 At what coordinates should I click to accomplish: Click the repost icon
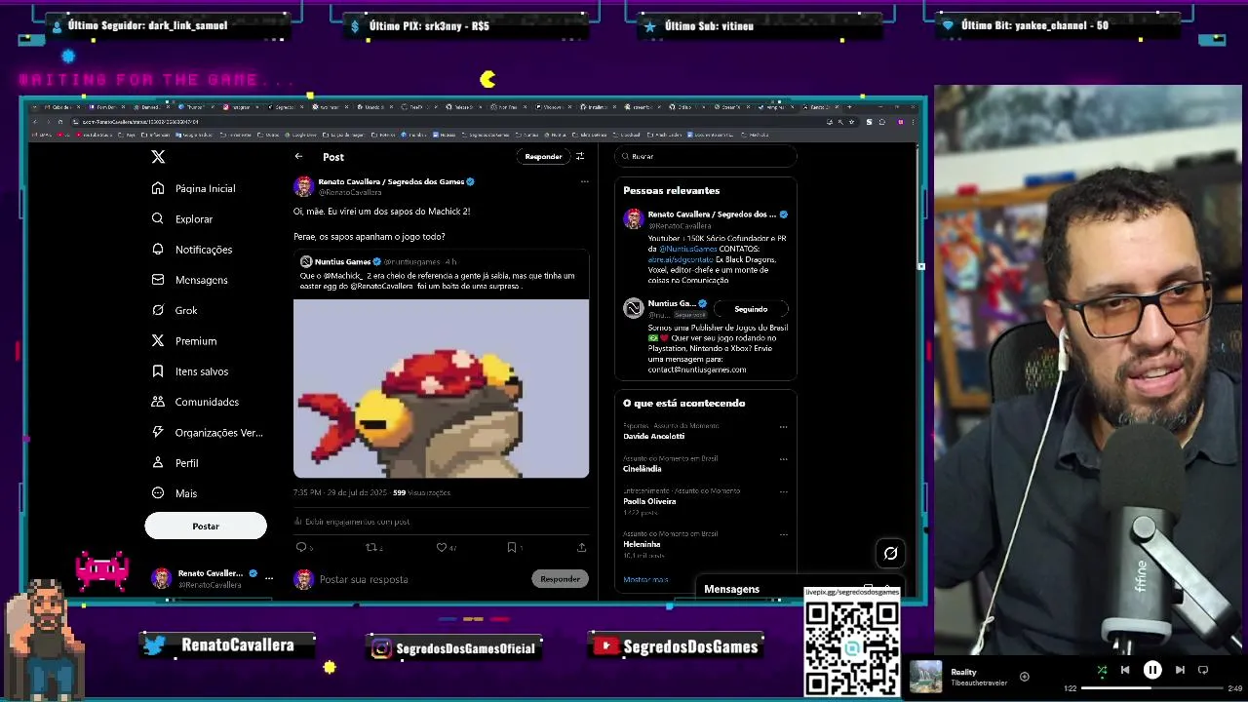(x=370, y=548)
